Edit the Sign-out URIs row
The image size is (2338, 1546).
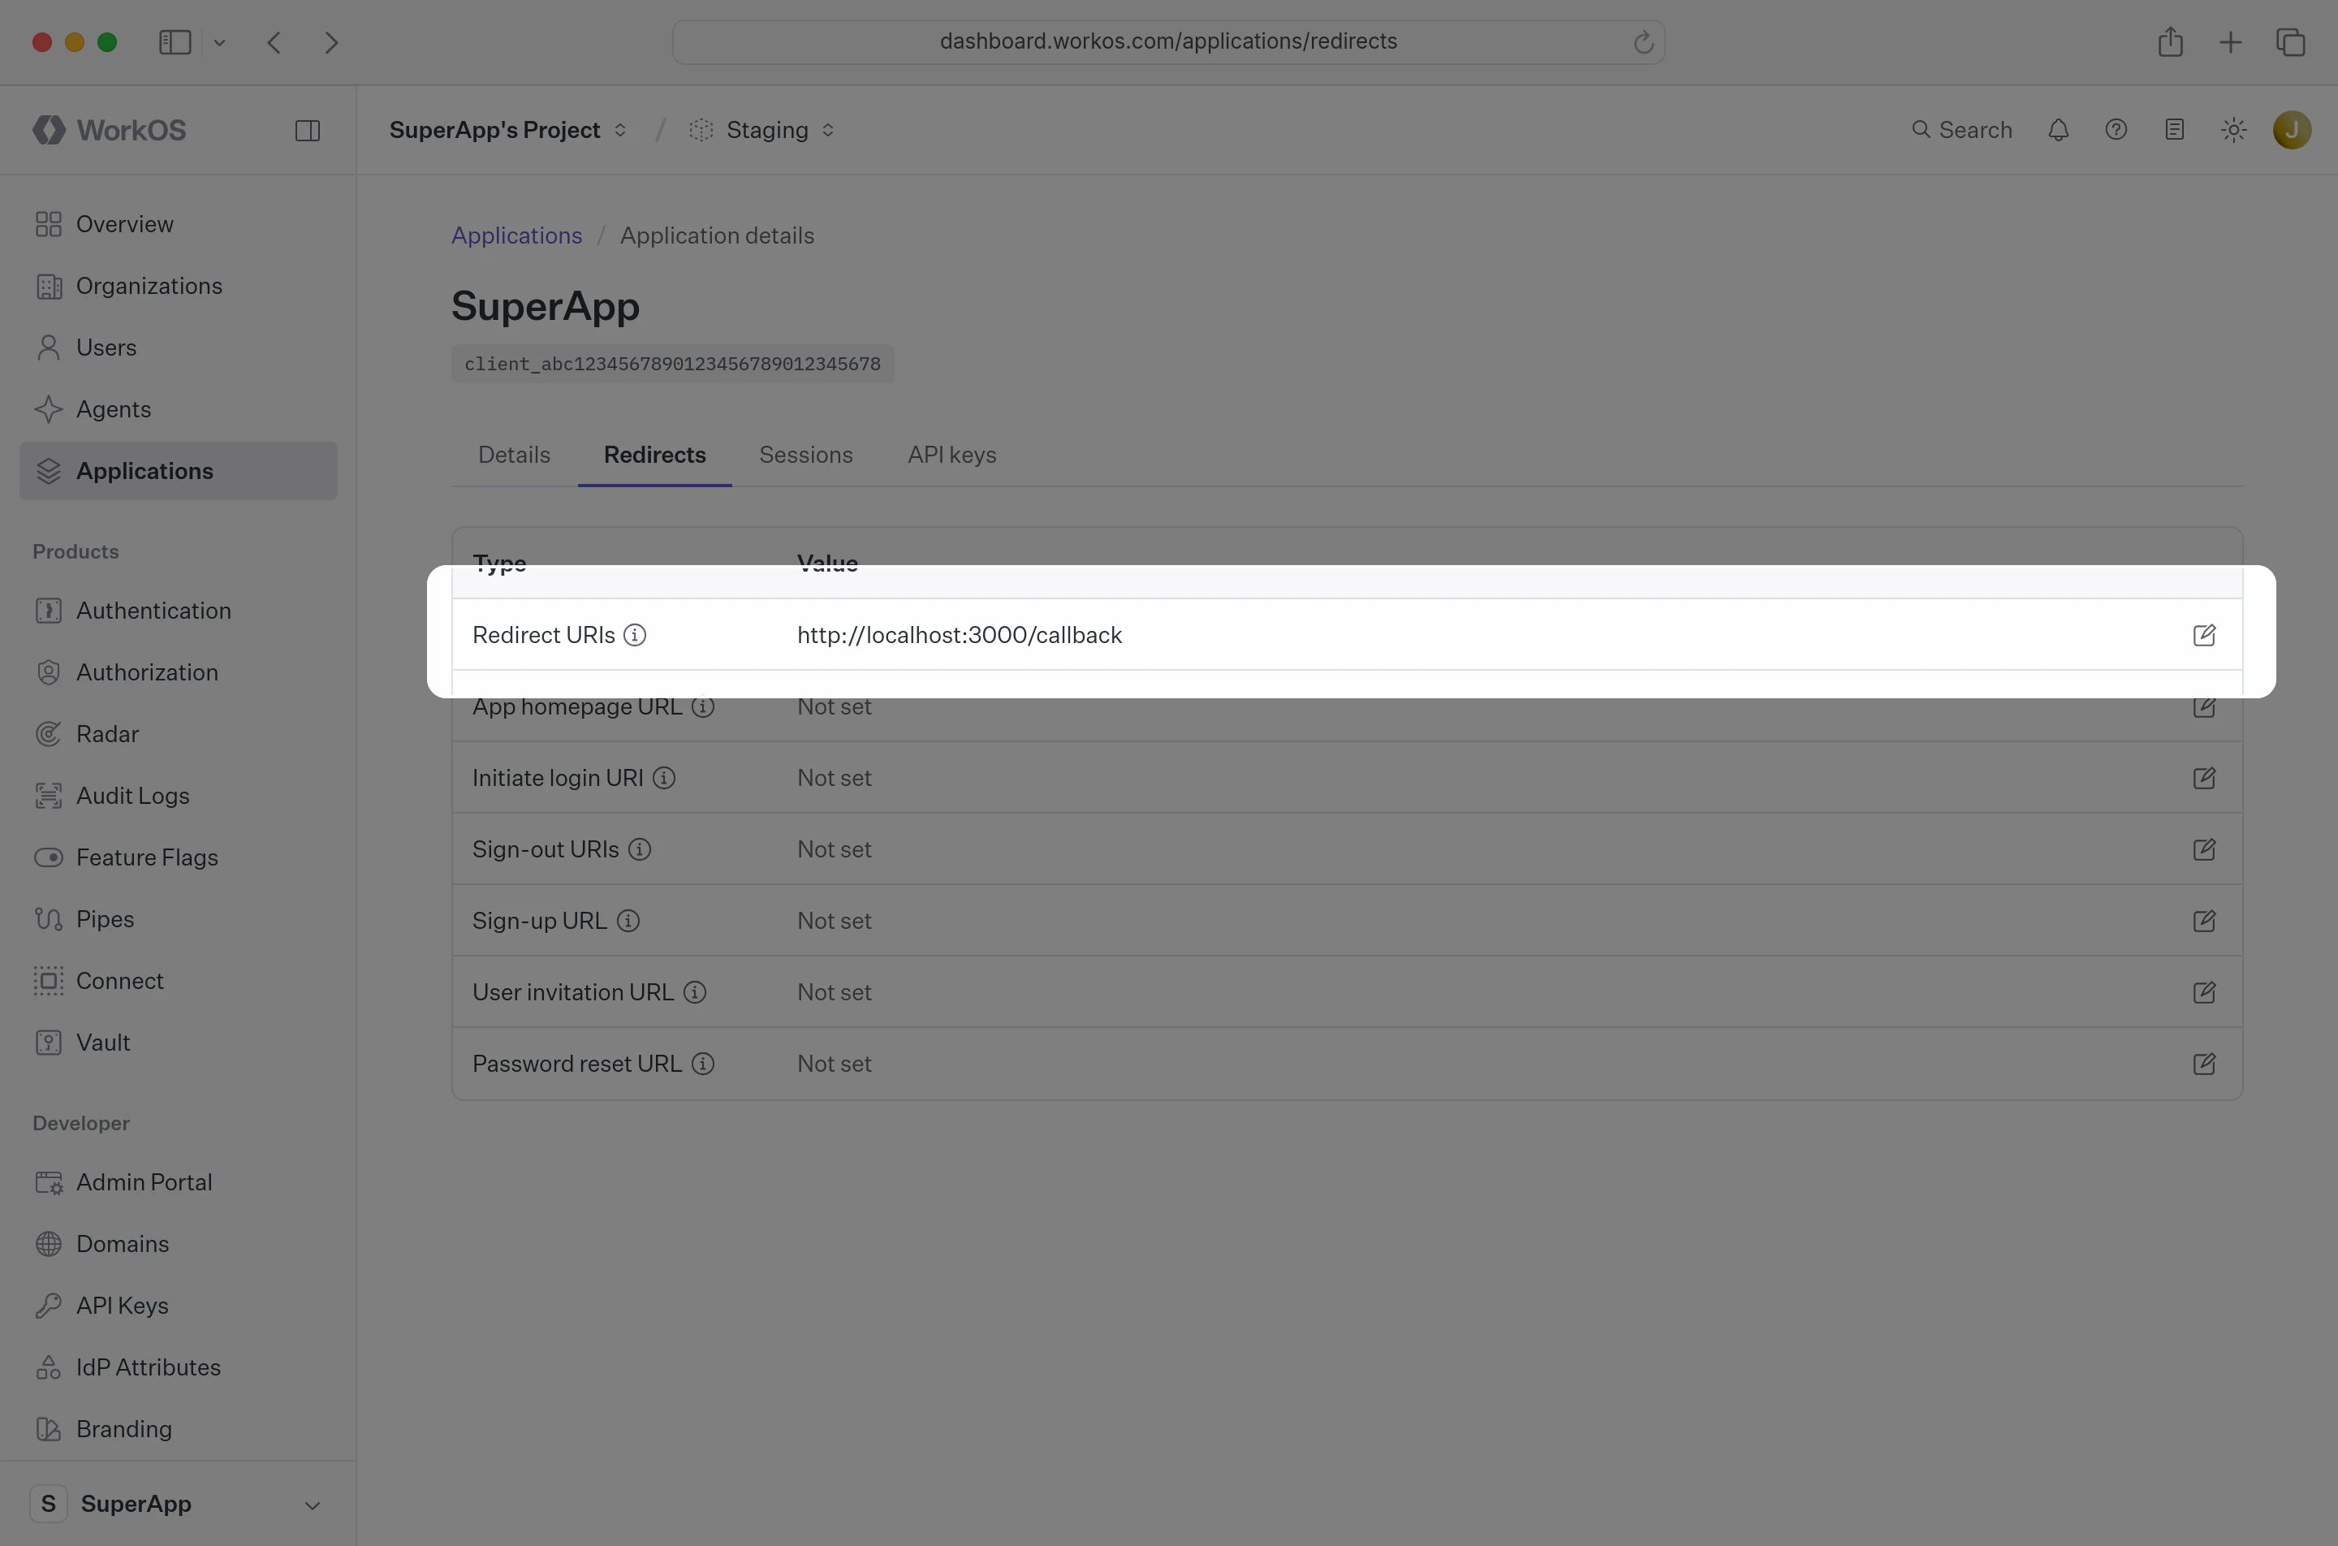click(2204, 849)
